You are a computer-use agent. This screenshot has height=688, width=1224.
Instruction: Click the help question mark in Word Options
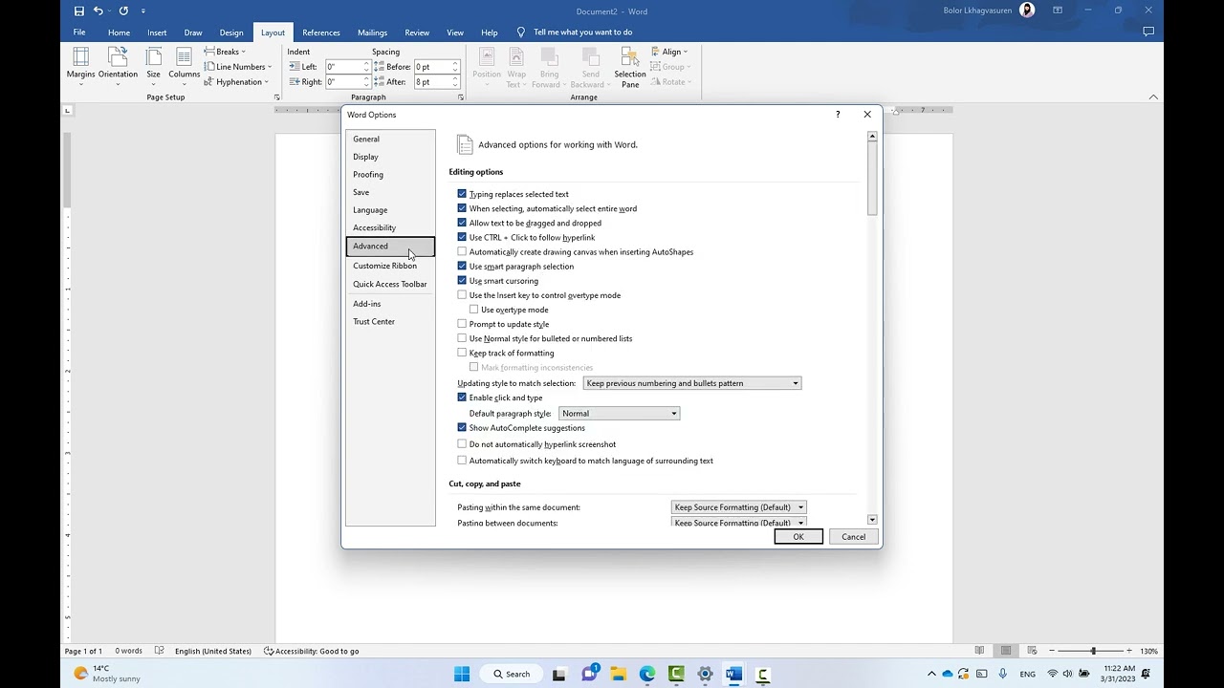coord(838,115)
